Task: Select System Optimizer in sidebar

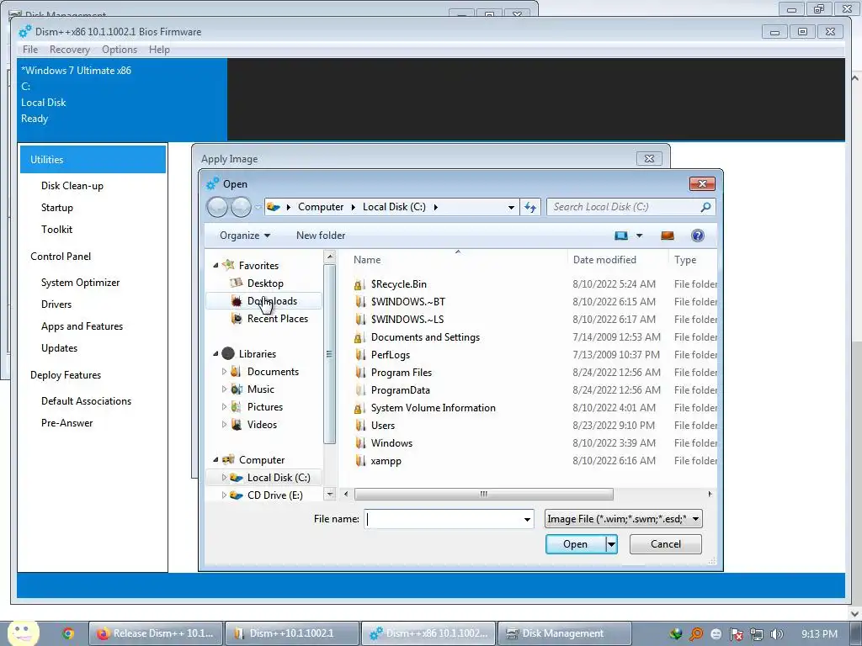Action: pyautogui.click(x=80, y=283)
